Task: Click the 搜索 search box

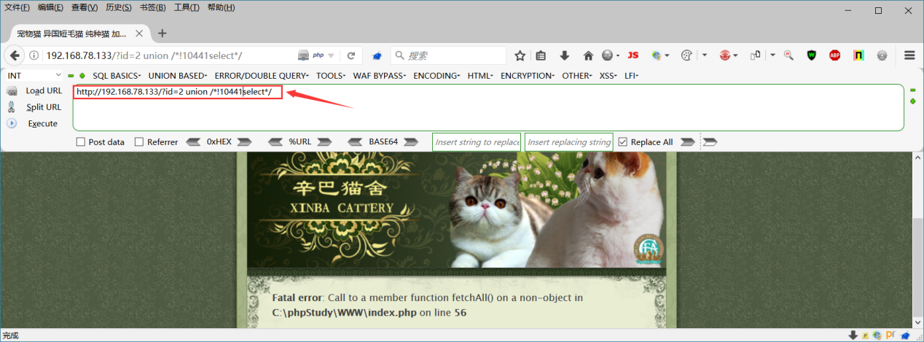Action: pos(448,55)
